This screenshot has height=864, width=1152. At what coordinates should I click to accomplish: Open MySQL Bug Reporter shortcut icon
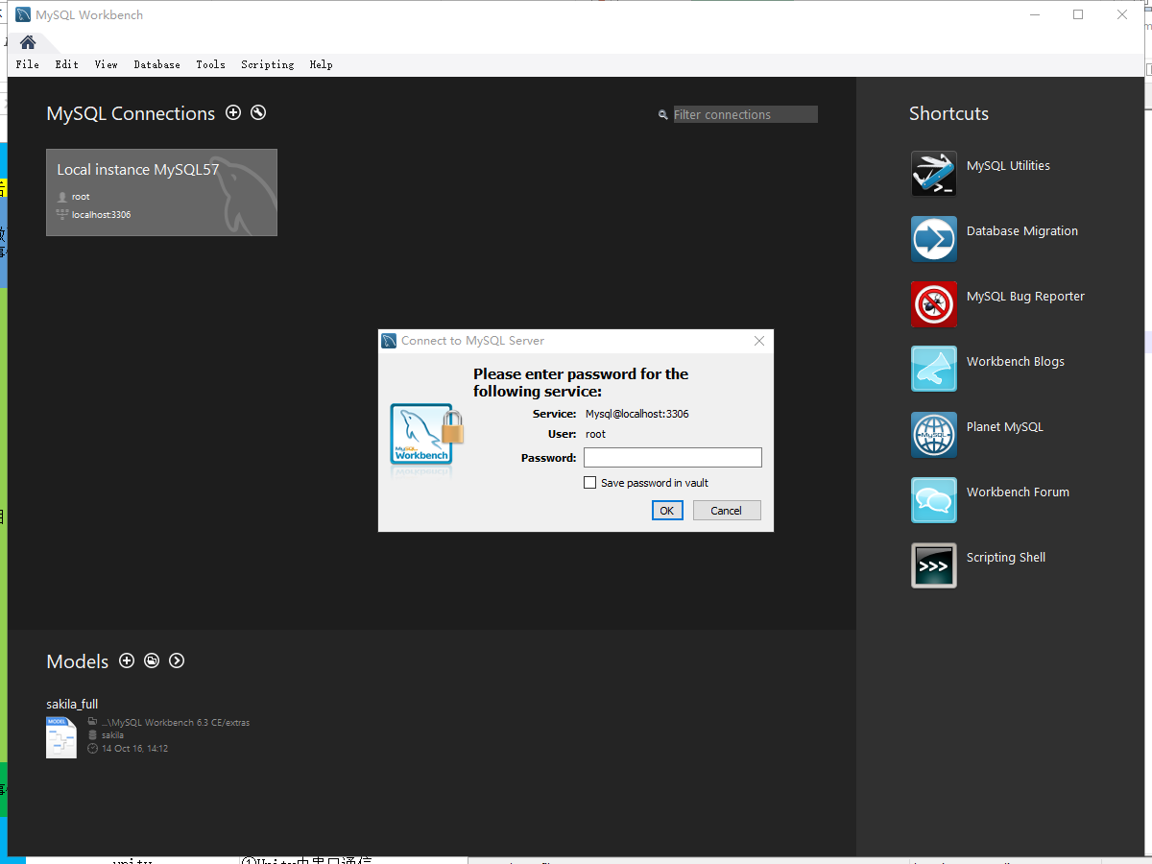click(x=934, y=304)
